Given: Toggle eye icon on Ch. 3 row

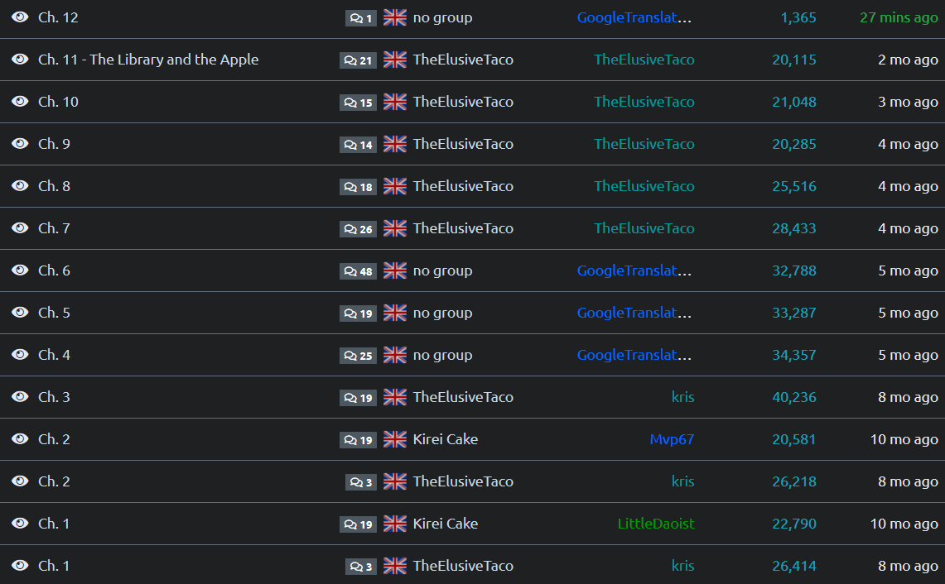Looking at the screenshot, I should click(20, 397).
